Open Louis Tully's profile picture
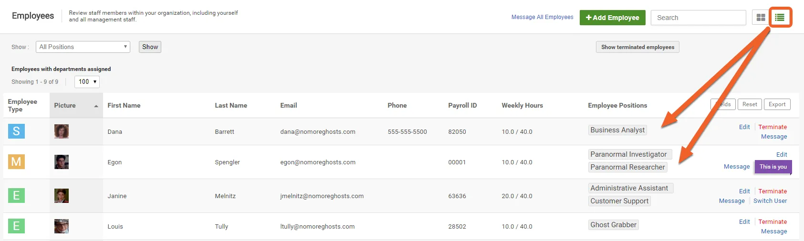This screenshot has width=804, height=241. [x=62, y=226]
